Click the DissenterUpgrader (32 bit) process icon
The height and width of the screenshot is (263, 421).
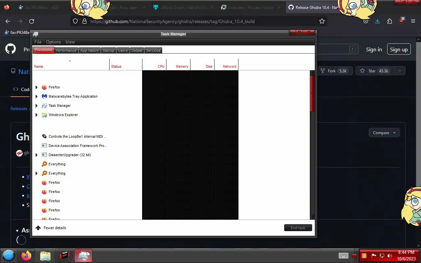click(44, 155)
